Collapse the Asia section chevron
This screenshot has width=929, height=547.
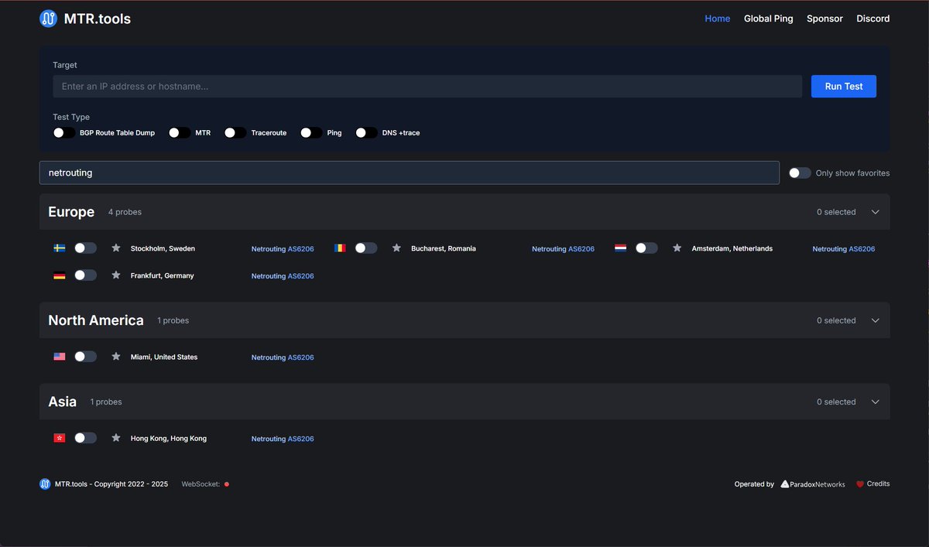click(876, 402)
